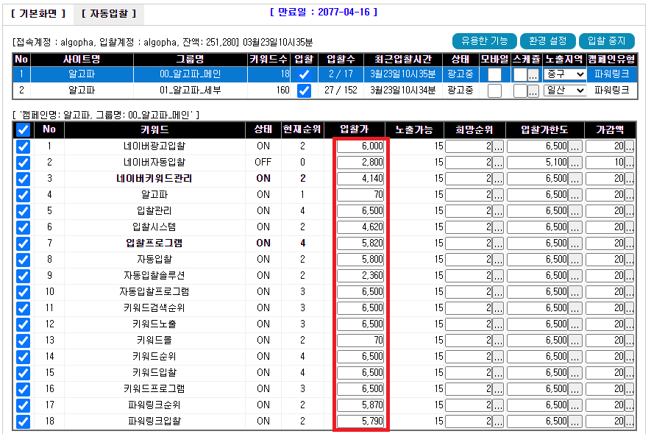Image resolution: width=651 pixels, height=434 pixels.
Task: Select the 자동입찰 tab
Action: (108, 13)
